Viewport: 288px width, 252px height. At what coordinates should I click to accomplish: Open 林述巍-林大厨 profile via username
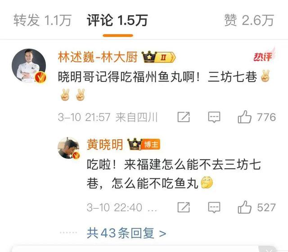tap(98, 57)
